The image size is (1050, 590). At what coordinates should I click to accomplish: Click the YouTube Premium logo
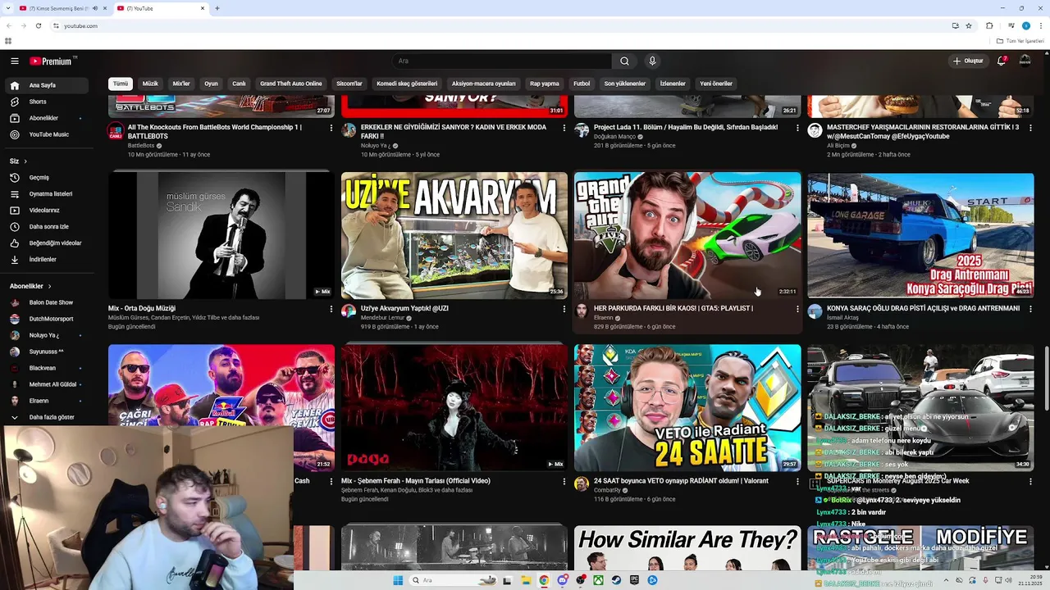[x=52, y=61]
